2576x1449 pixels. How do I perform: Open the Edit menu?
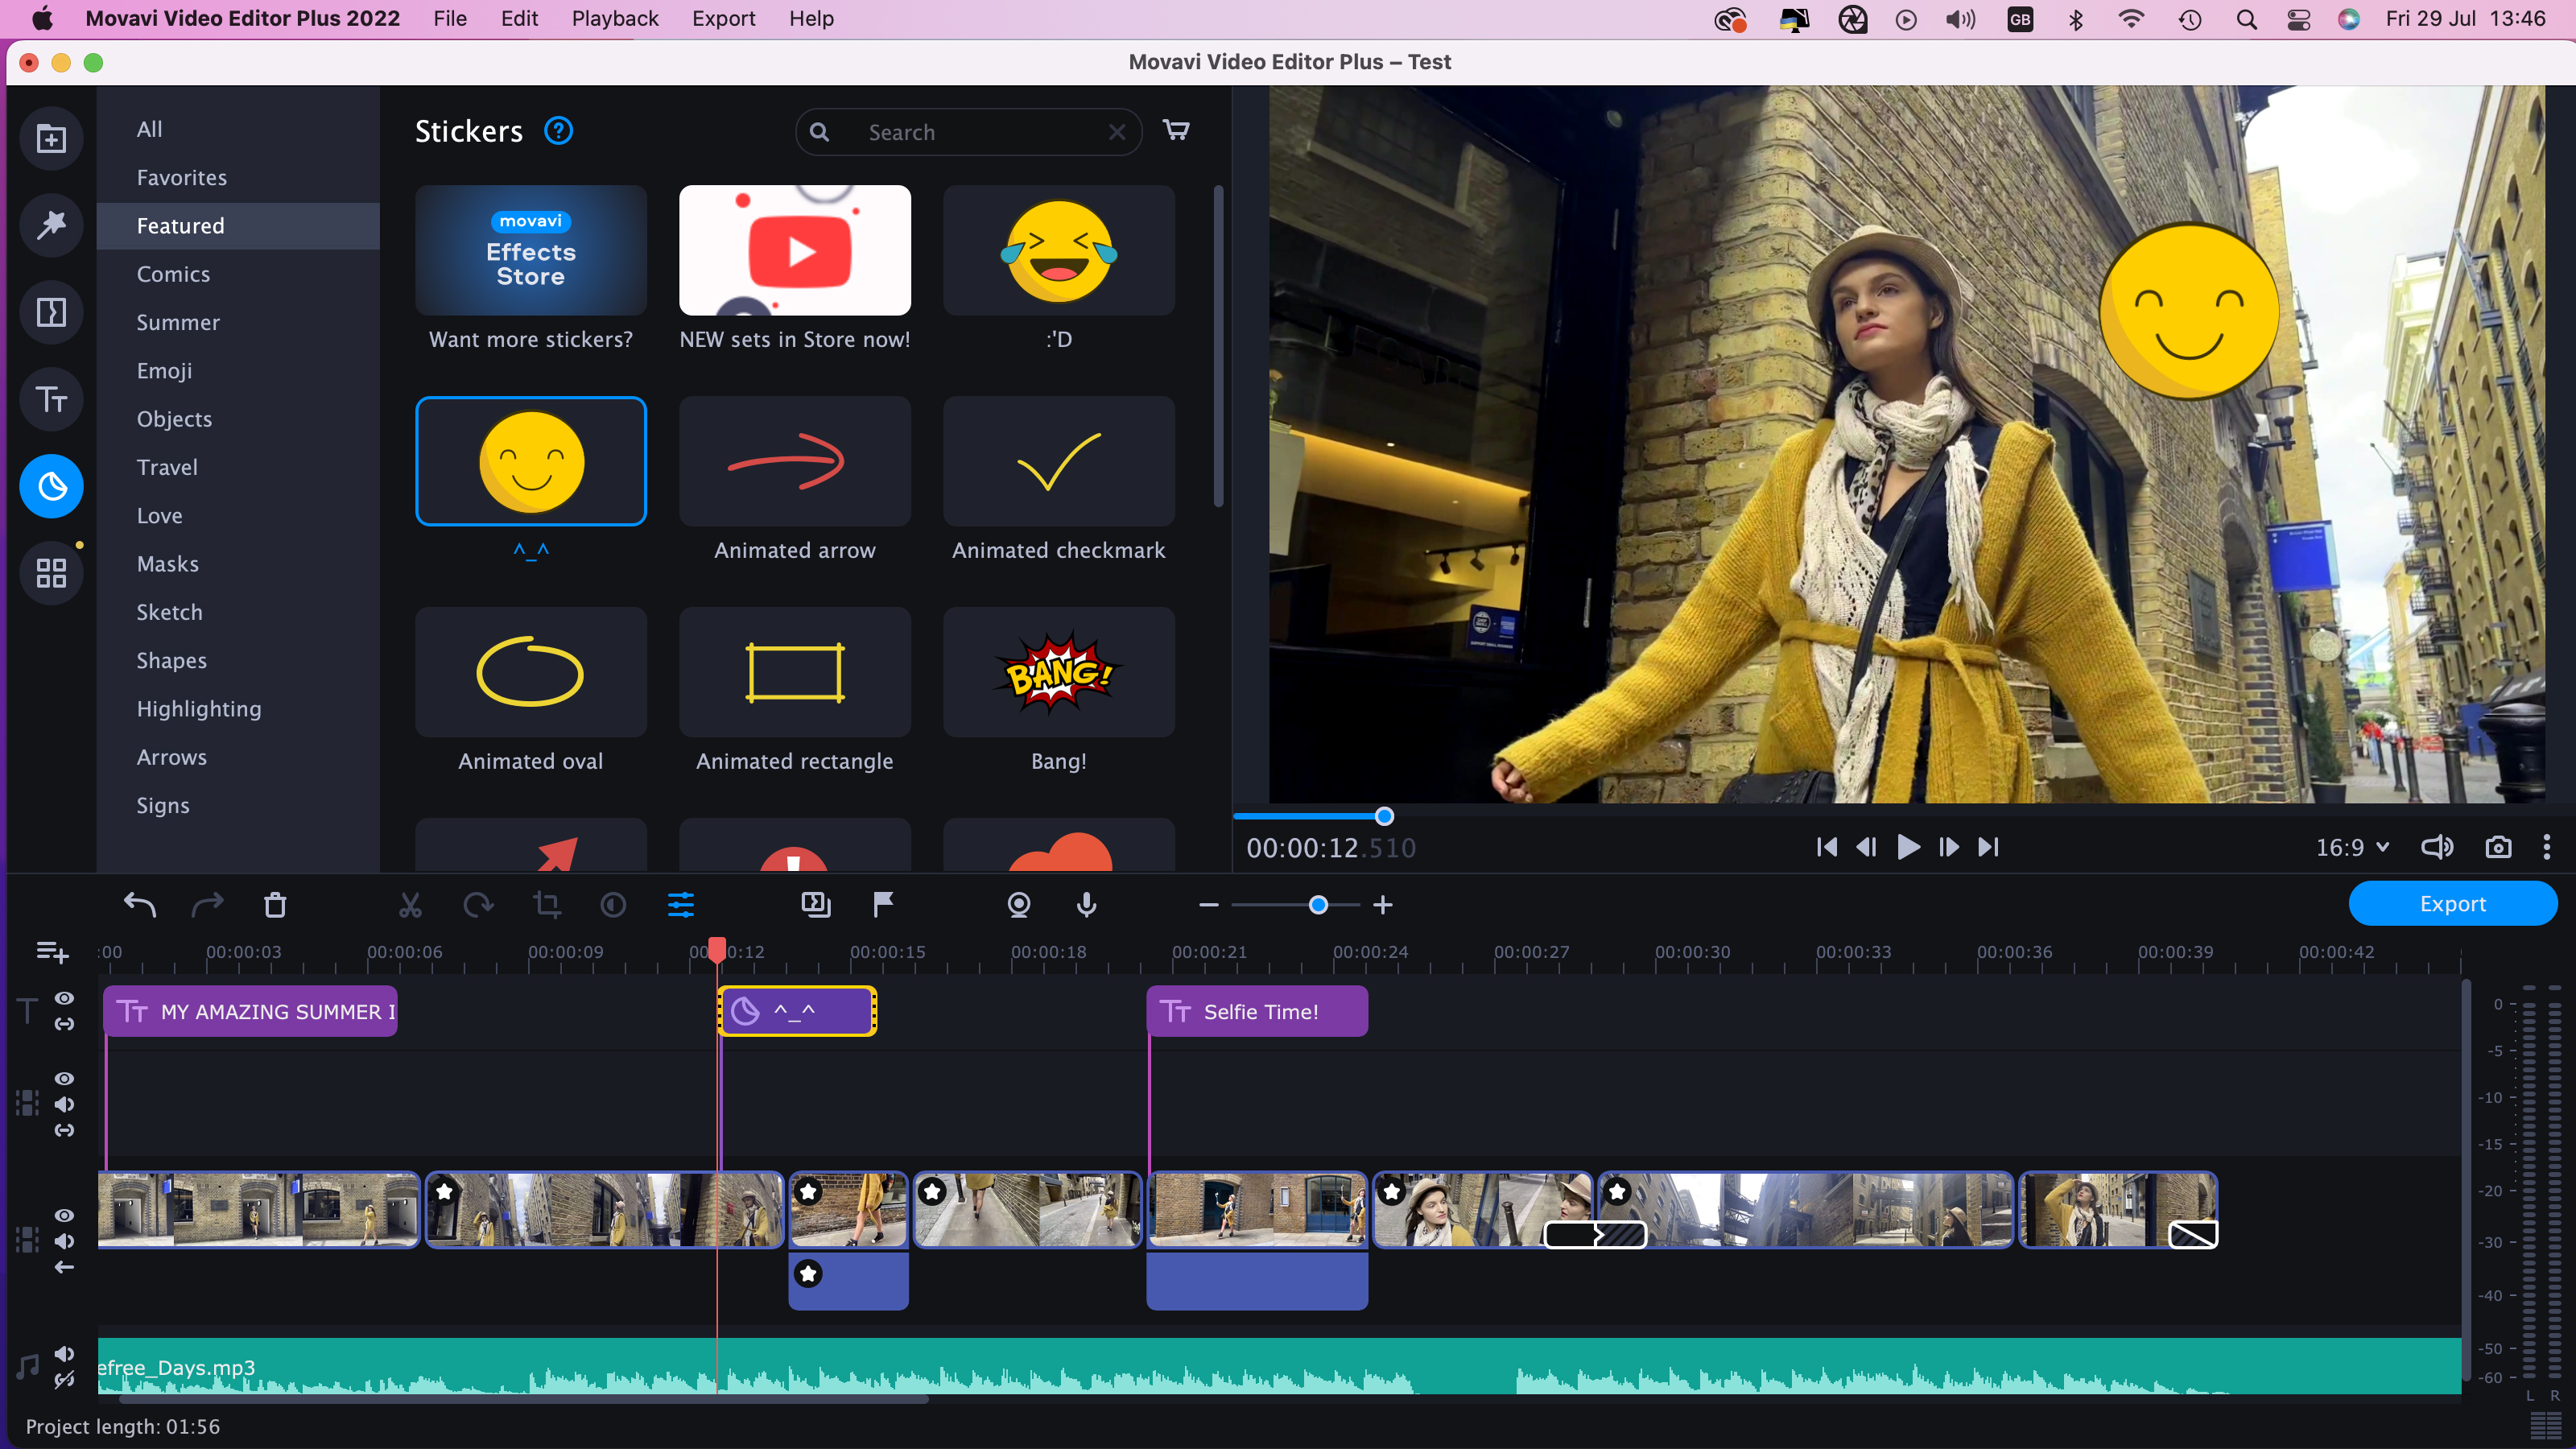tap(517, 18)
